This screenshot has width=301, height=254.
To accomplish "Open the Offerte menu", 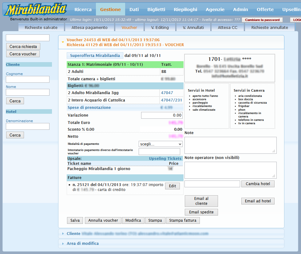I will [x=265, y=10].
